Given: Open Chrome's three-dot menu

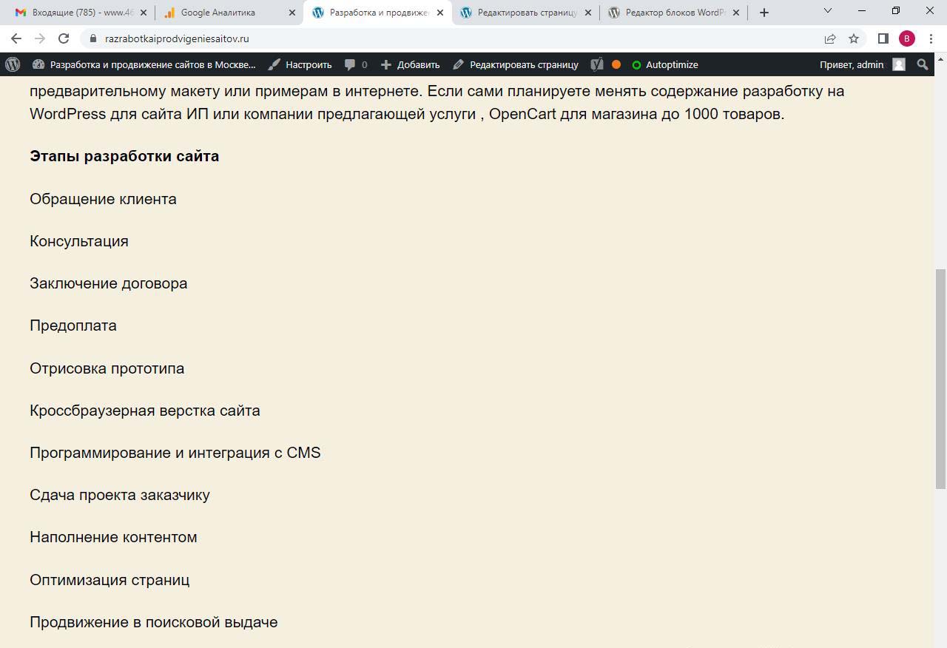Looking at the screenshot, I should (x=931, y=38).
